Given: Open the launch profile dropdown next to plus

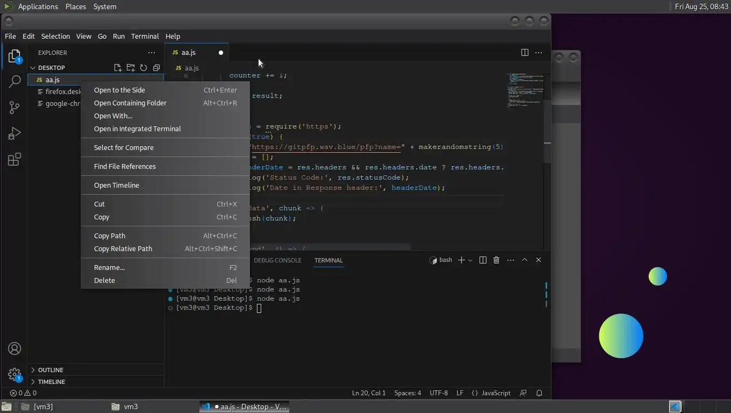Looking at the screenshot, I should click(470, 260).
